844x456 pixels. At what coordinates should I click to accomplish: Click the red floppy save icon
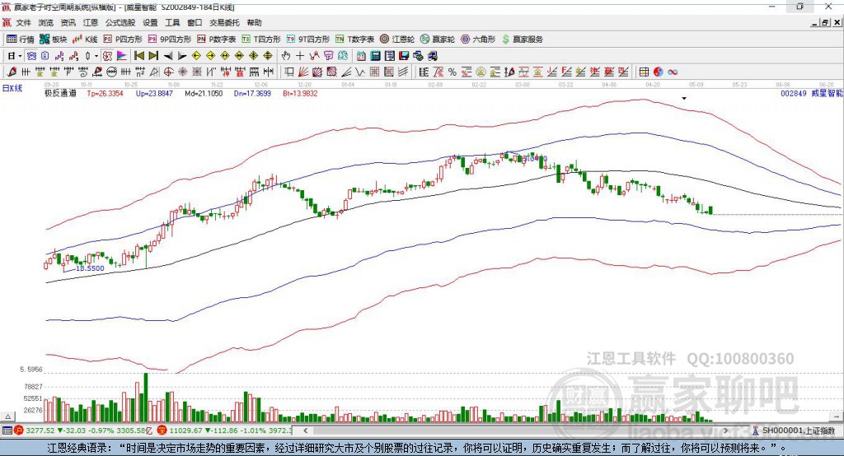tap(404, 56)
